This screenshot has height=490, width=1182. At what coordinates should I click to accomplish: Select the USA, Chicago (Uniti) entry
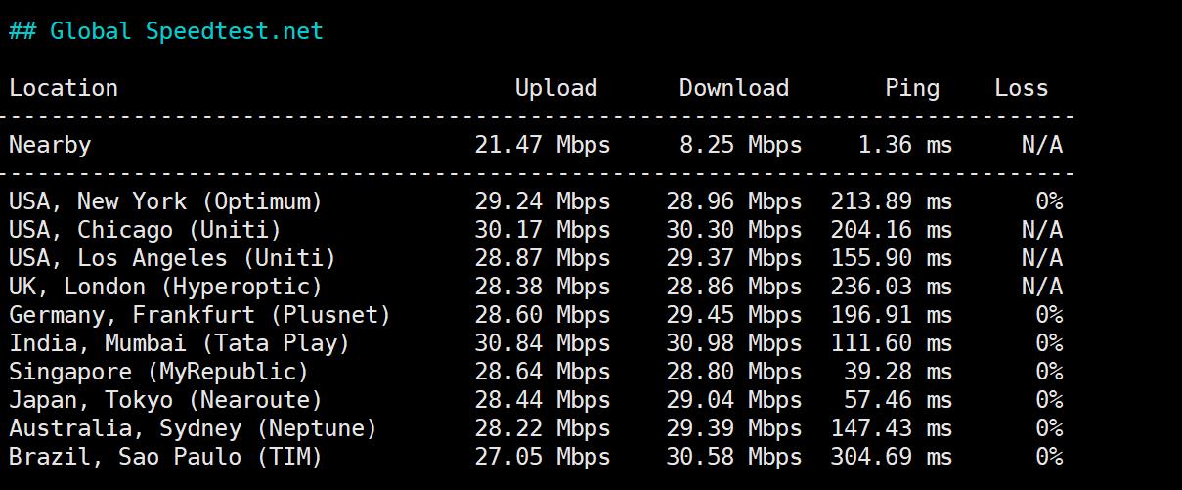click(x=145, y=230)
